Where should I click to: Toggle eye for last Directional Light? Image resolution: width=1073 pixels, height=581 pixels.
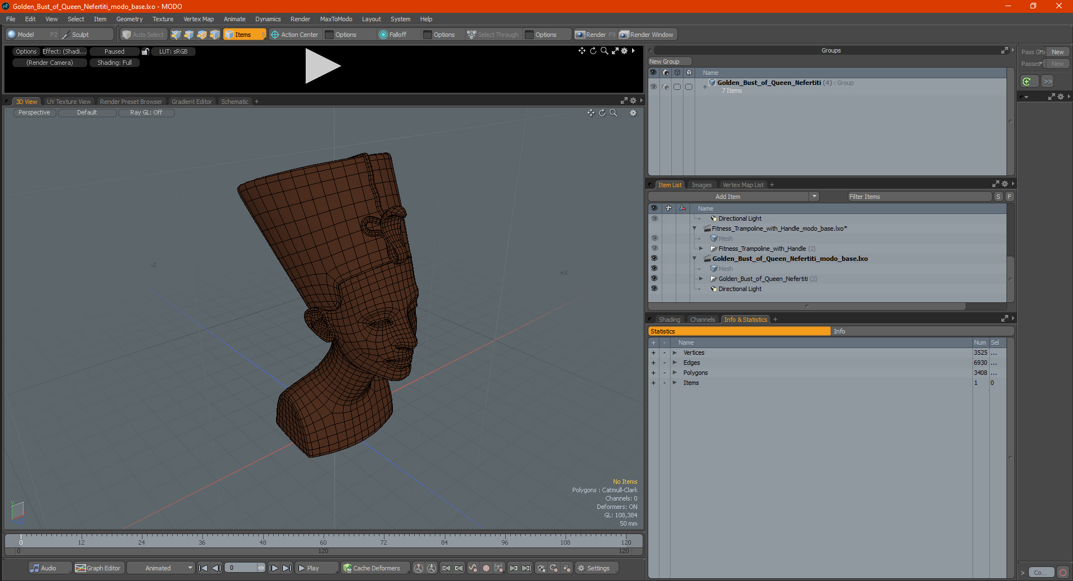[x=654, y=289]
